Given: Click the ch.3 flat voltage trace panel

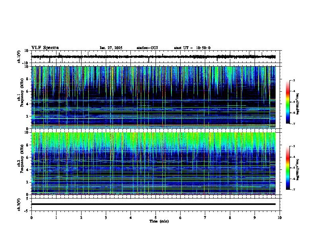Looking at the screenshot, I should 156,205.
